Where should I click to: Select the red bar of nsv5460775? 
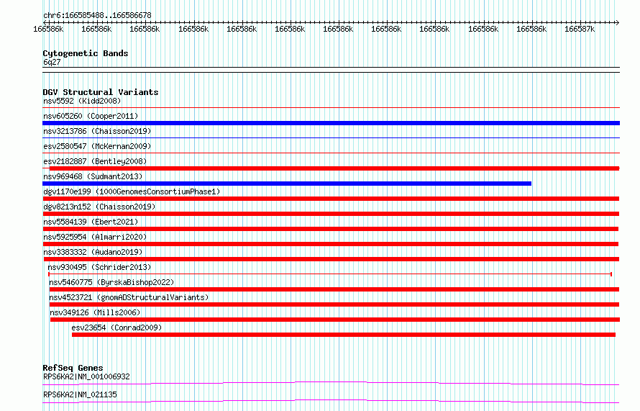(334, 289)
